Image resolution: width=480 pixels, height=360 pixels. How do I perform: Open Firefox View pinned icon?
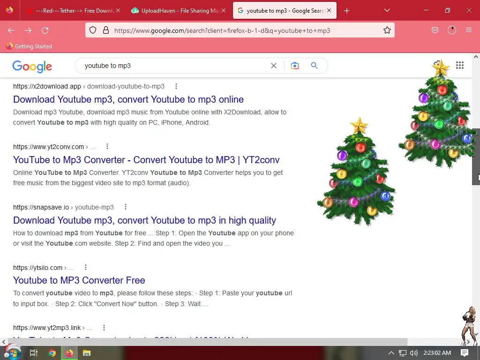click(9, 10)
